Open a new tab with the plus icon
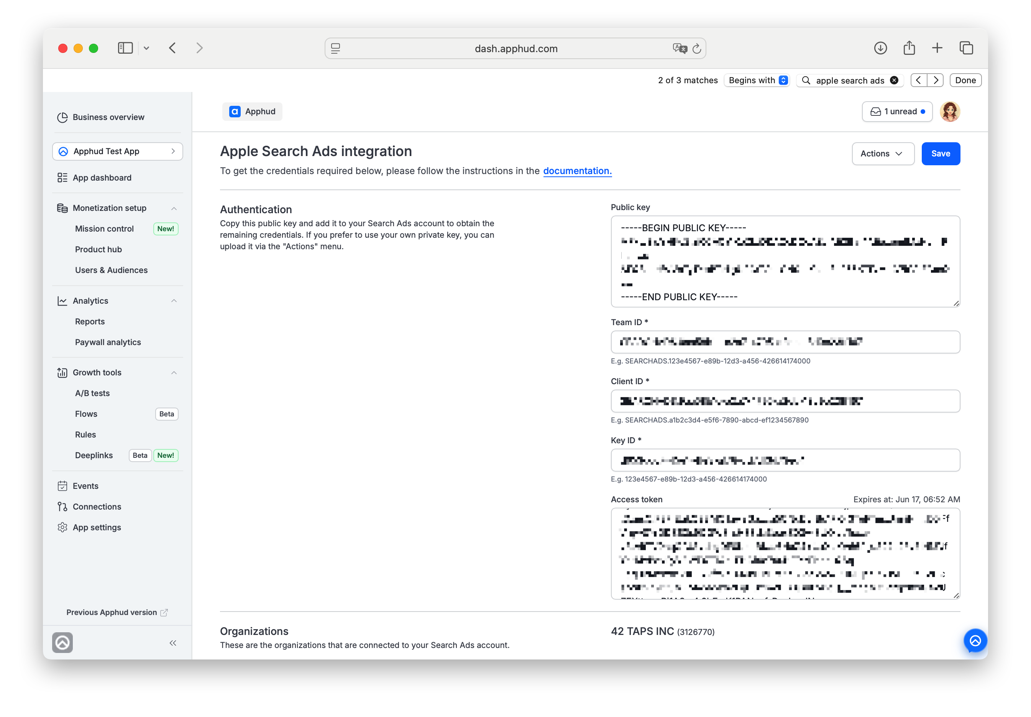This screenshot has width=1031, height=717. (937, 48)
